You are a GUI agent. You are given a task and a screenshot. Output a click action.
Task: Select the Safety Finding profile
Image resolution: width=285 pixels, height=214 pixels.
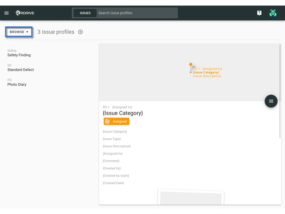[x=19, y=55]
